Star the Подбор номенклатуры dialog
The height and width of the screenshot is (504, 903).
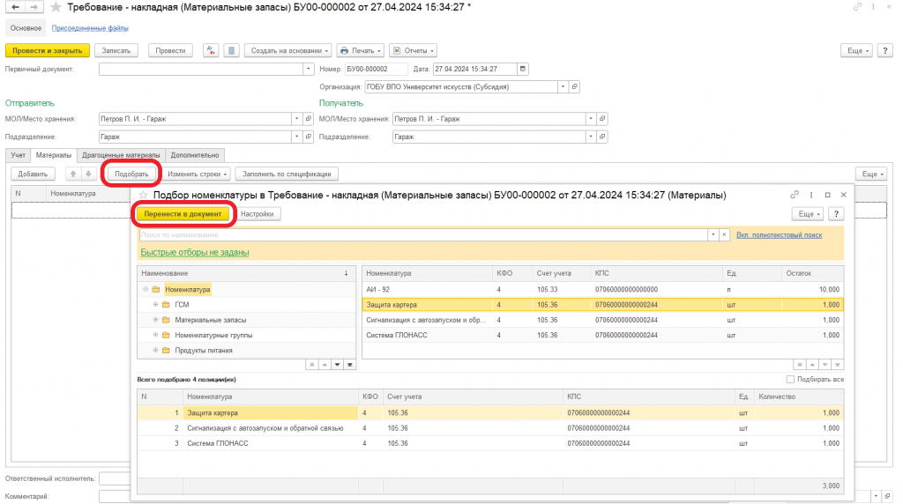pos(144,195)
